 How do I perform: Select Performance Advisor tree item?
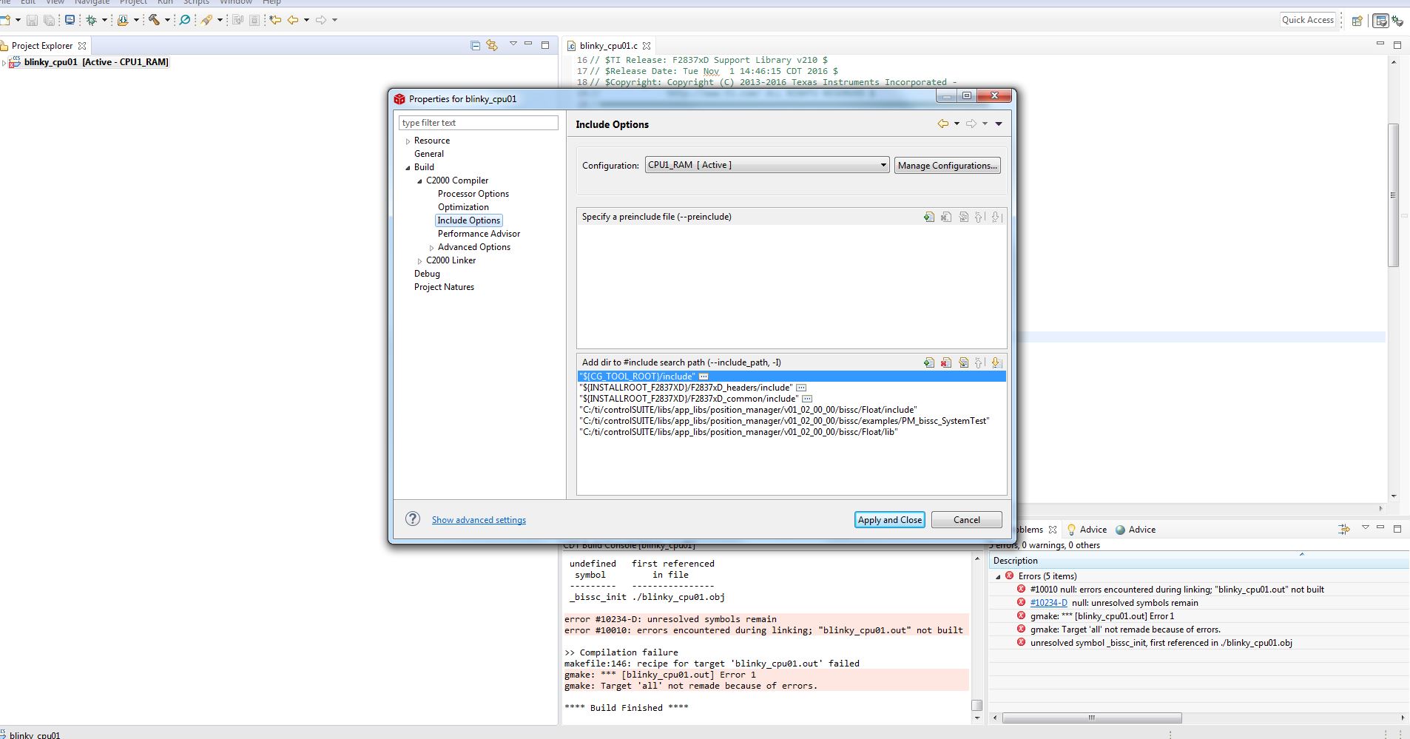479,234
